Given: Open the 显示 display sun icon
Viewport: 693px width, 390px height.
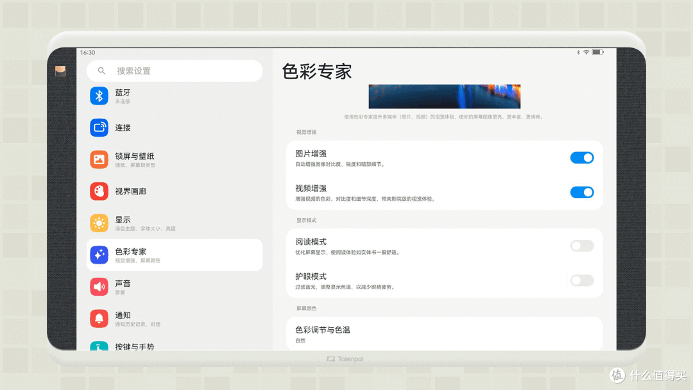Looking at the screenshot, I should coord(99,223).
